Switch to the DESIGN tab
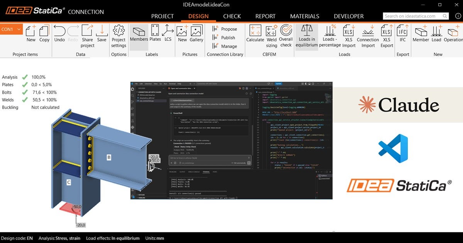463x243 pixels. pos(198,16)
